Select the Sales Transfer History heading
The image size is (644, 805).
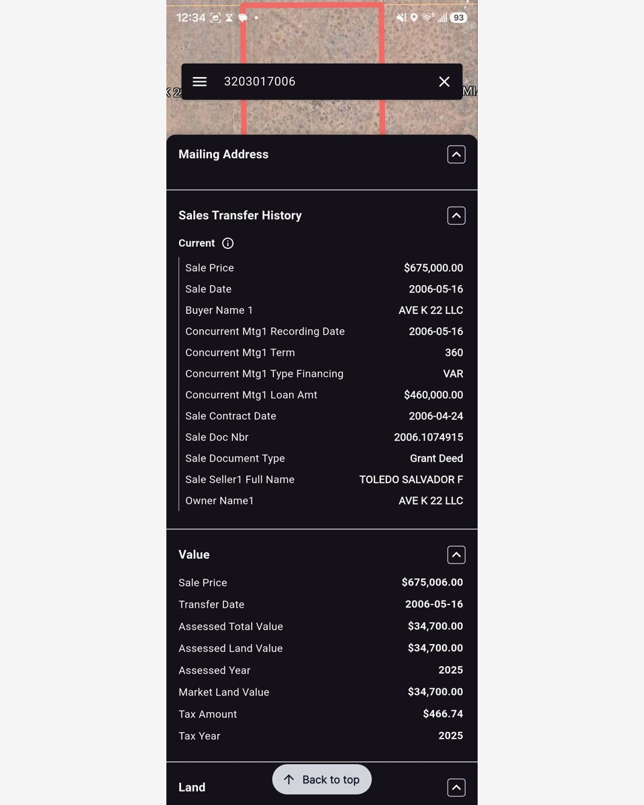240,215
